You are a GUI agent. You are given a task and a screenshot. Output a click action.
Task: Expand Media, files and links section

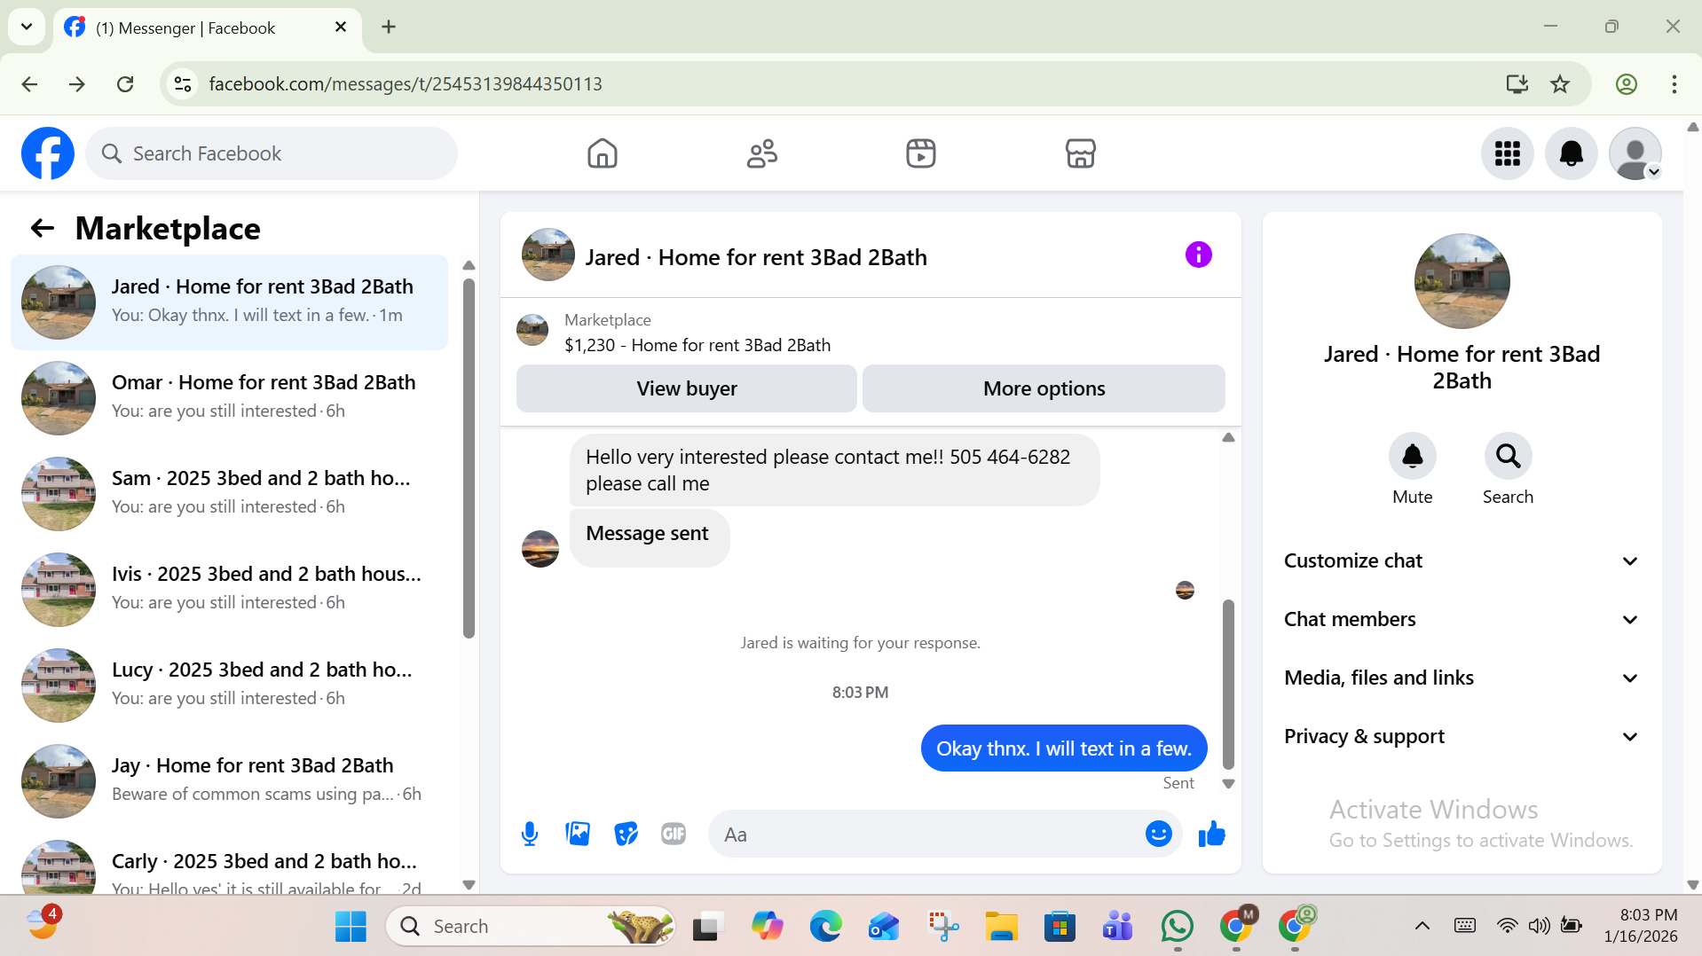pos(1462,678)
